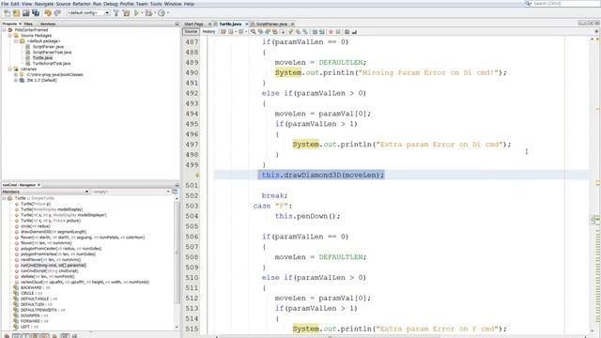The width and height of the screenshot is (601, 338).
Task: Open the File menu
Action: pos(5,4)
